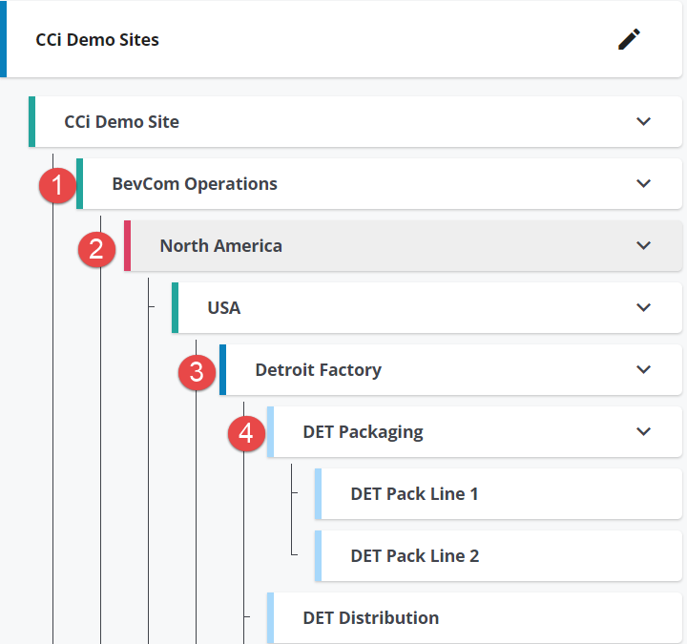Click the red number 3 badge
The image size is (687, 644).
click(198, 373)
